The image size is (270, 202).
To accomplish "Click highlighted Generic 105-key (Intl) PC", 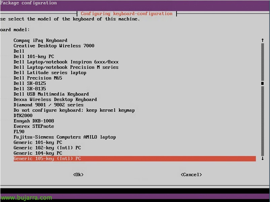I will pos(134,158).
